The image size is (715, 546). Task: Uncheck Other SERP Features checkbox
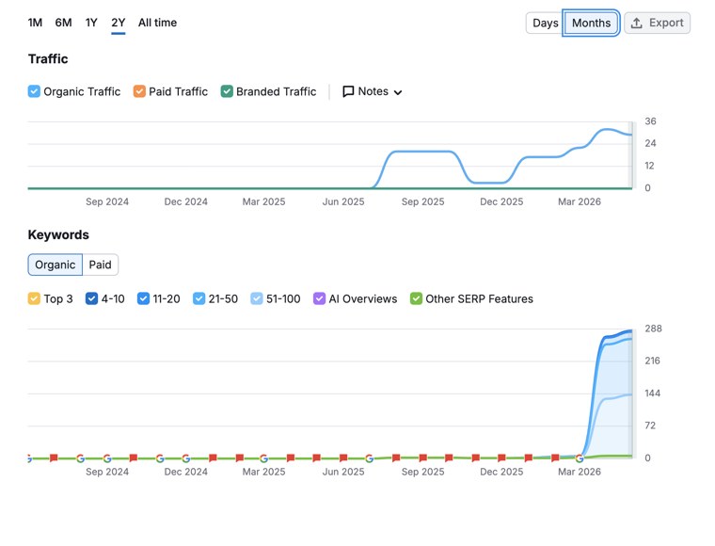pyautogui.click(x=416, y=298)
